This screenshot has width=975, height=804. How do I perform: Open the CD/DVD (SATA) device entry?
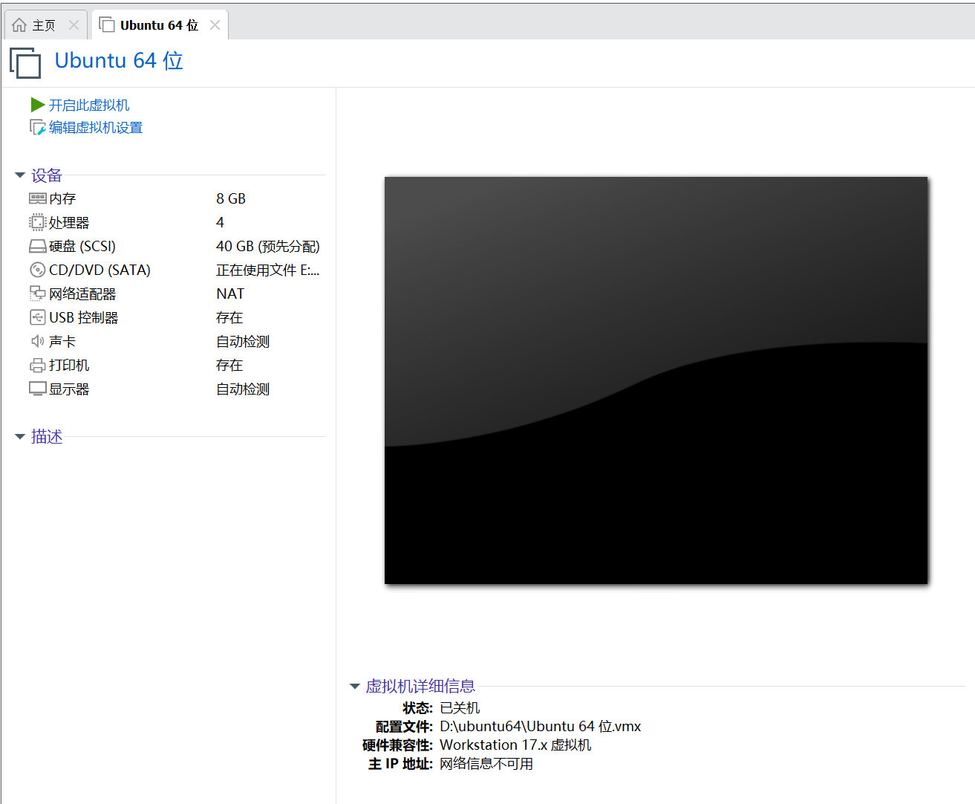coord(100,270)
